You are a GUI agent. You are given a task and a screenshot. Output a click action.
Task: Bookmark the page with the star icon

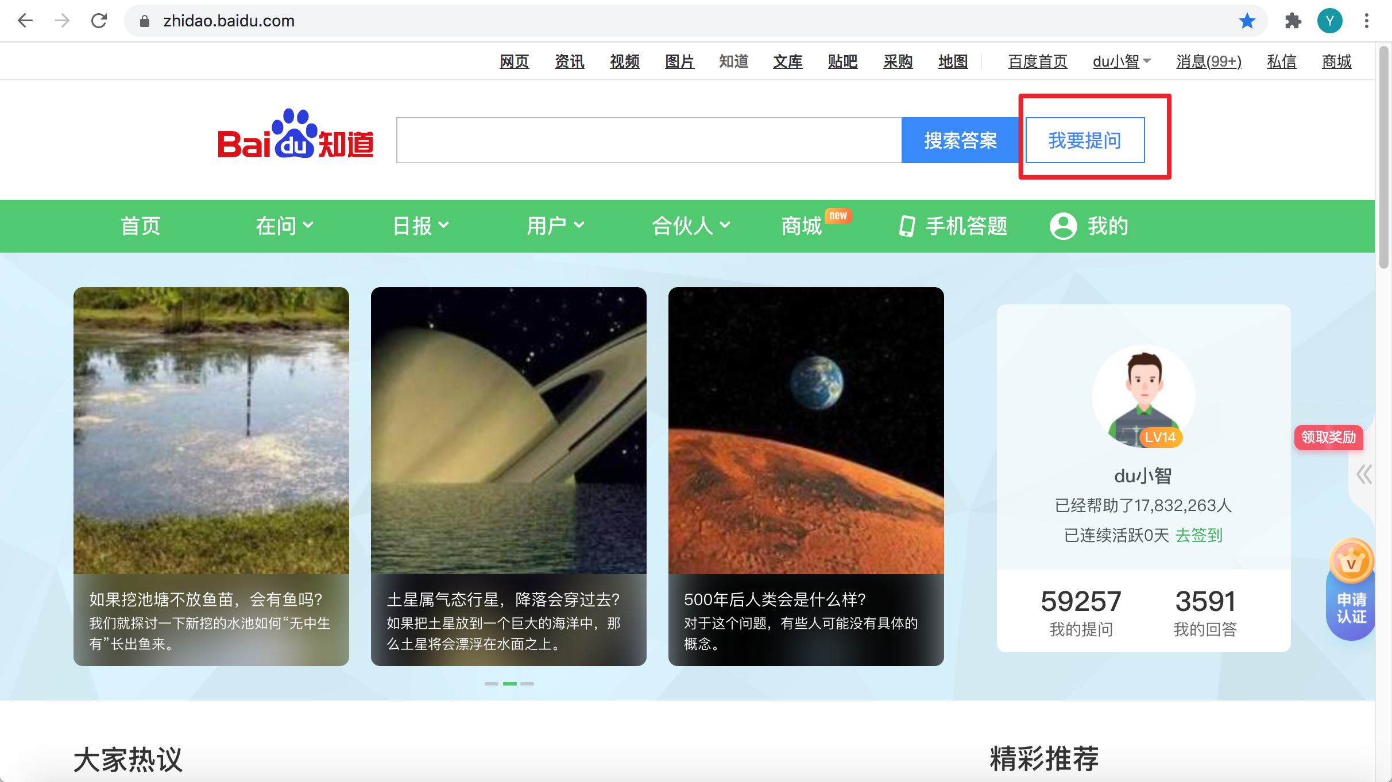[x=1247, y=21]
